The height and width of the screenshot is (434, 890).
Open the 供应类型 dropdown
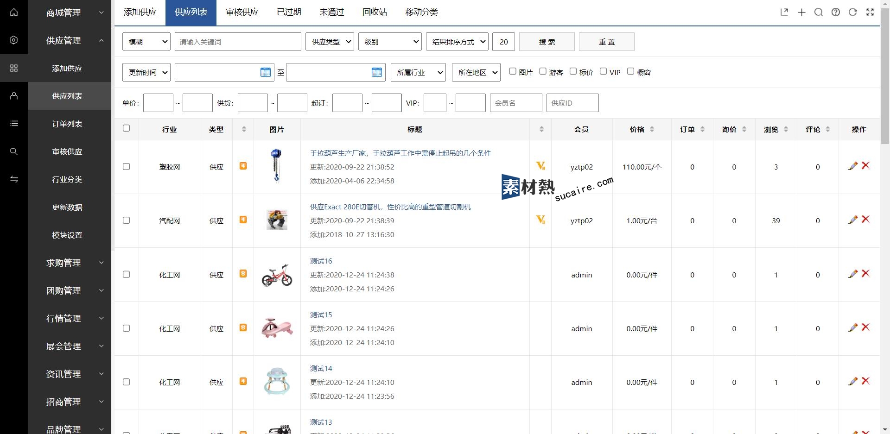click(330, 42)
